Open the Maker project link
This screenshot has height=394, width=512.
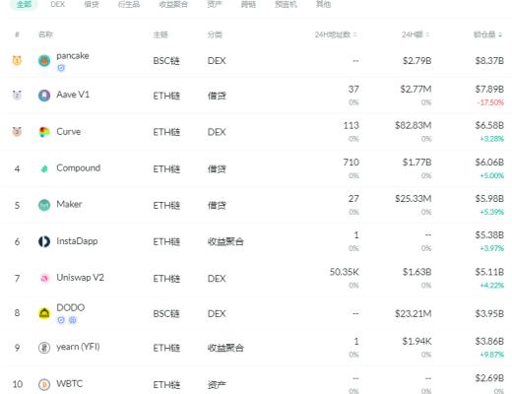click(x=69, y=204)
